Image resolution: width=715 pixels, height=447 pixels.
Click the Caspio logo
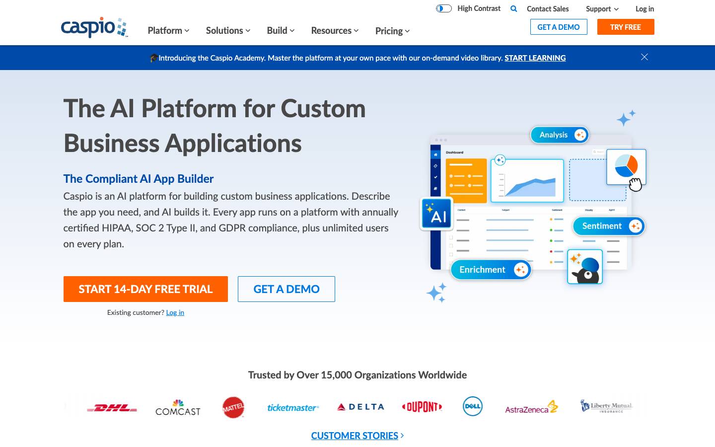[94, 27]
